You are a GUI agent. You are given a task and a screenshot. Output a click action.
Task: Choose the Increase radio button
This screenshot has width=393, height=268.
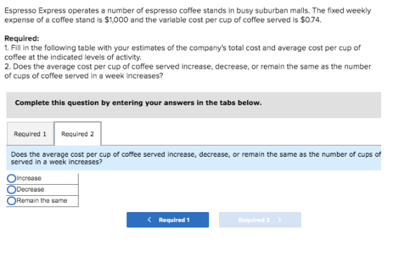pyautogui.click(x=11, y=178)
